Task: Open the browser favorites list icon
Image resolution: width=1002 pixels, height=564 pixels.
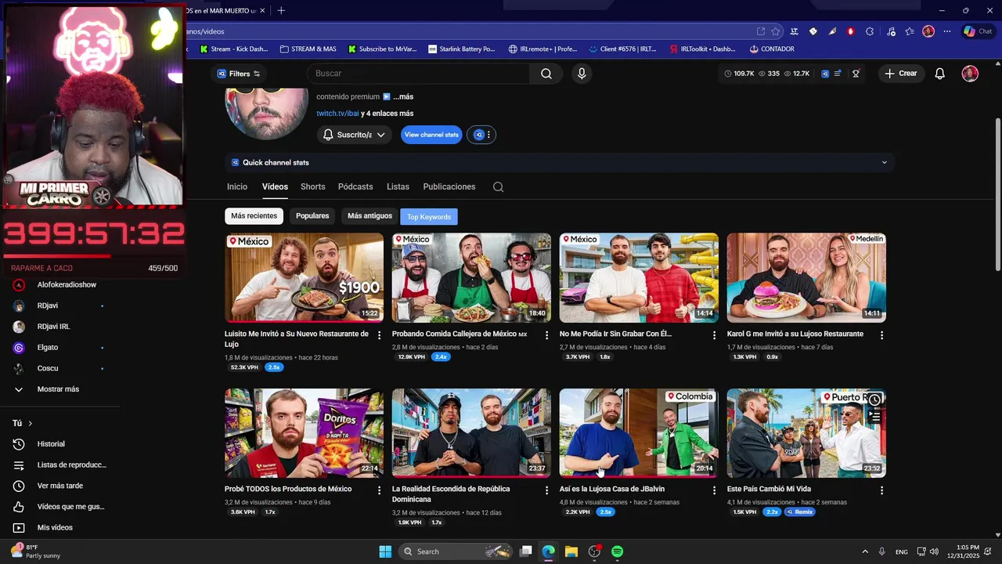Action: coord(909,31)
